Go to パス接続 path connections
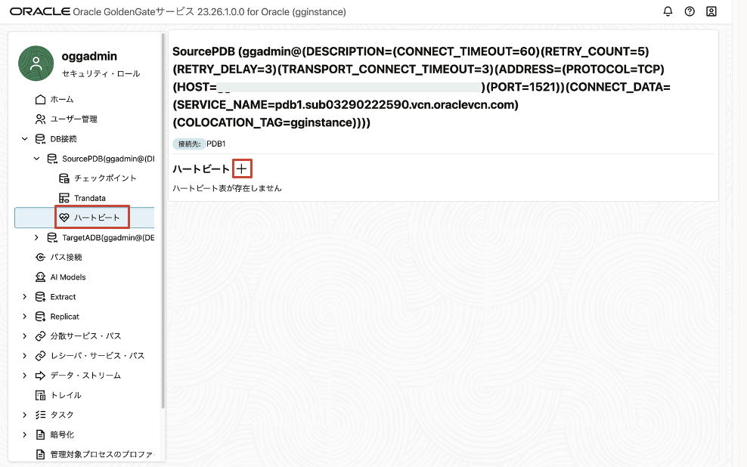The height and width of the screenshot is (467, 747). (x=66, y=257)
